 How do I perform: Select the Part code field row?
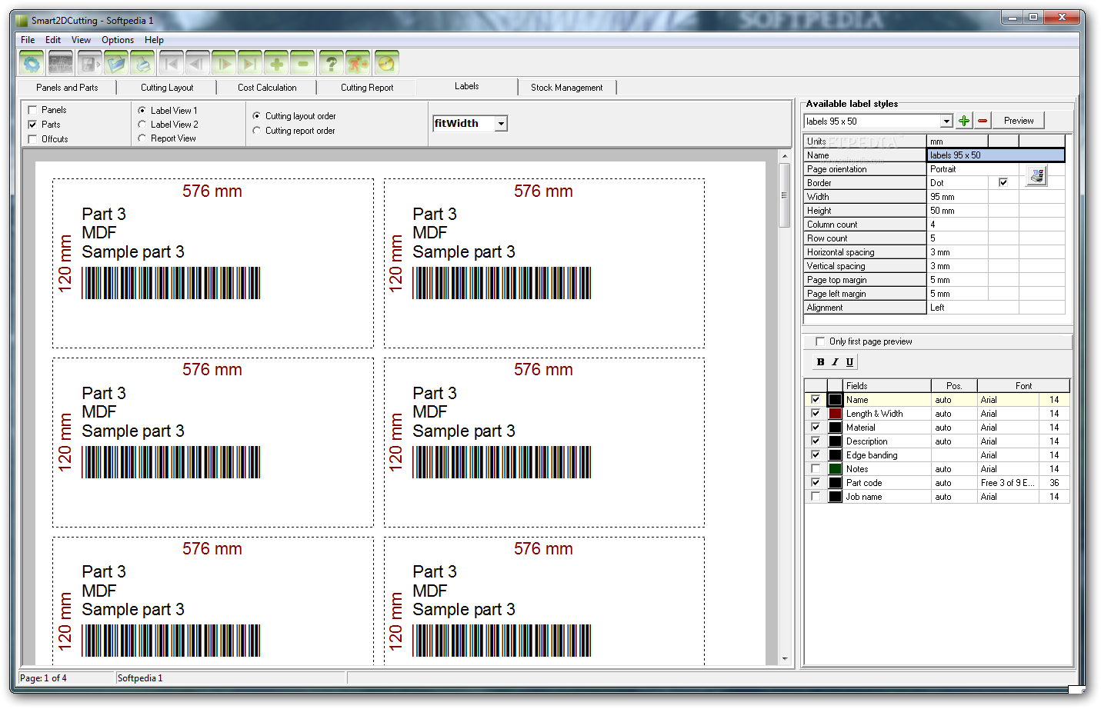(936, 483)
